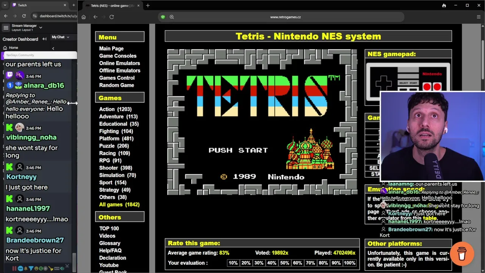Click the orange cup button on the page
The image size is (485, 273).
click(x=462, y=254)
